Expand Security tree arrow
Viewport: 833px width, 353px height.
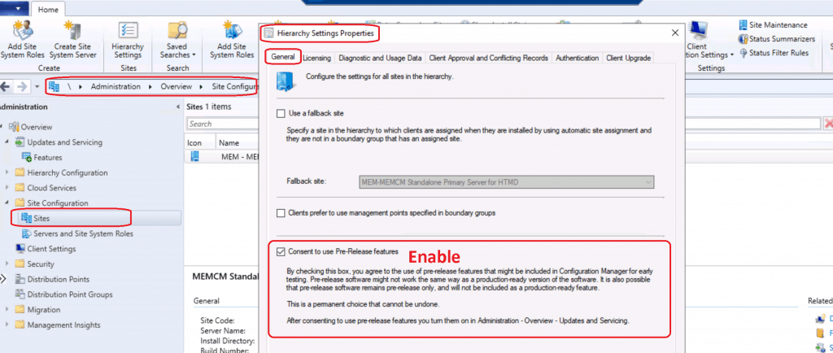coord(7,264)
